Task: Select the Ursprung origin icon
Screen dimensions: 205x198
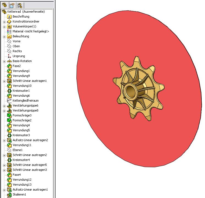Action: 9,56
